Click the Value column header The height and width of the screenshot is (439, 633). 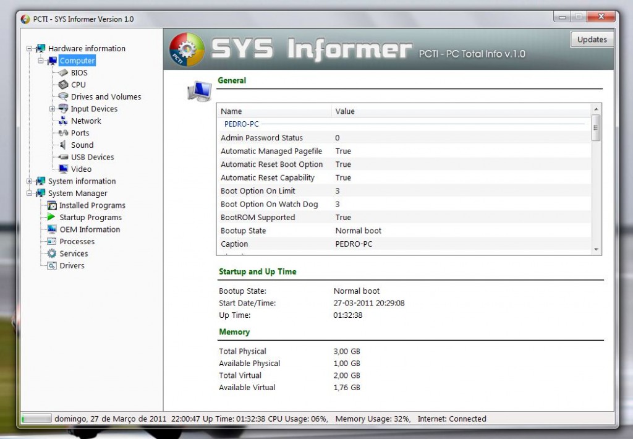(461, 111)
